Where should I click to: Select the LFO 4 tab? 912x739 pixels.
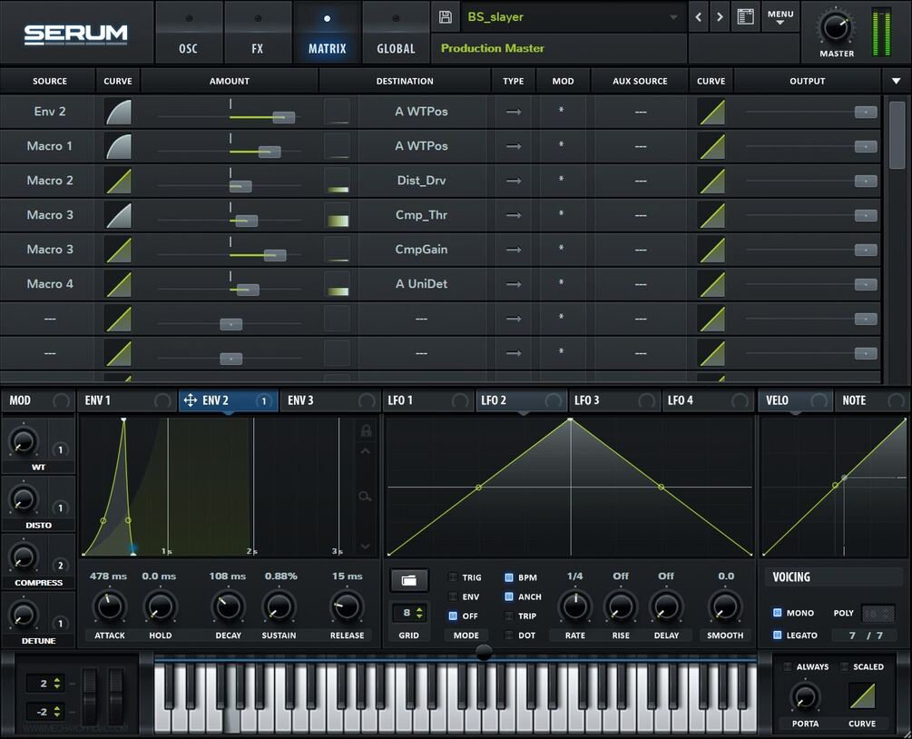[709, 400]
